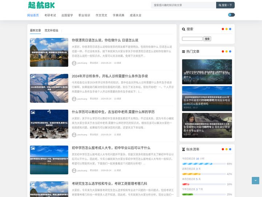Click the 热门文章 list icon
Image resolution: width=262 pixels, height=197 pixels.
click(x=183, y=51)
